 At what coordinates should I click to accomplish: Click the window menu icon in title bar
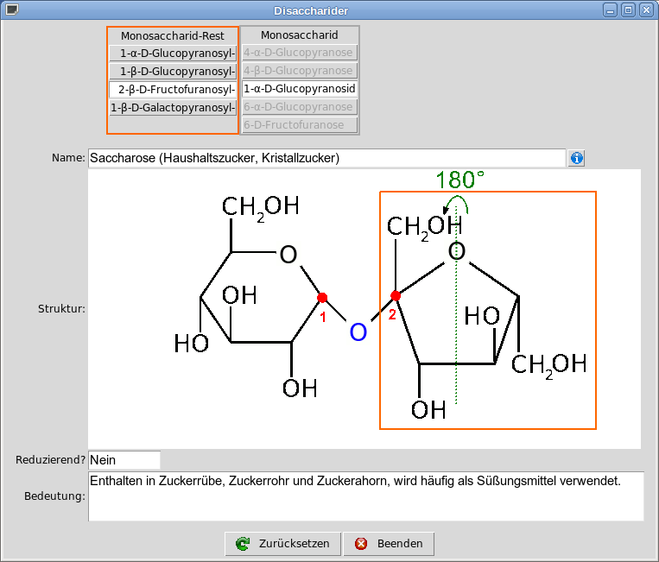click(x=11, y=10)
